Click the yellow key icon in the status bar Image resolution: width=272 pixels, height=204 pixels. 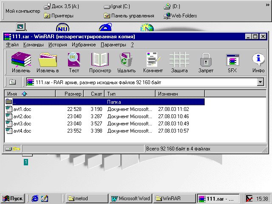point(17,149)
